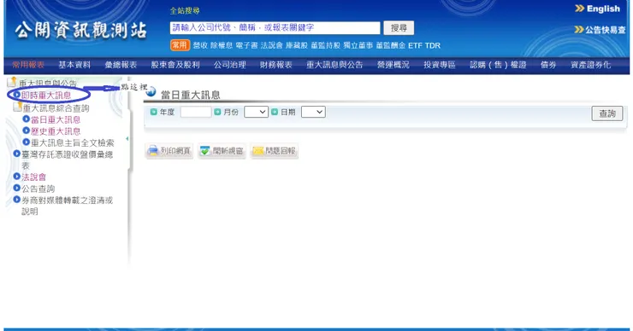Open the 基本資料 menu
The height and width of the screenshot is (331, 633).
(x=74, y=65)
